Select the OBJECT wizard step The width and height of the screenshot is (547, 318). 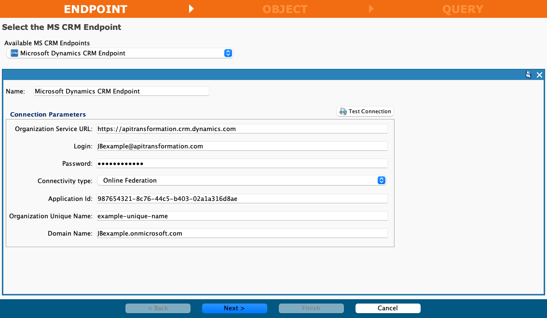click(x=285, y=9)
